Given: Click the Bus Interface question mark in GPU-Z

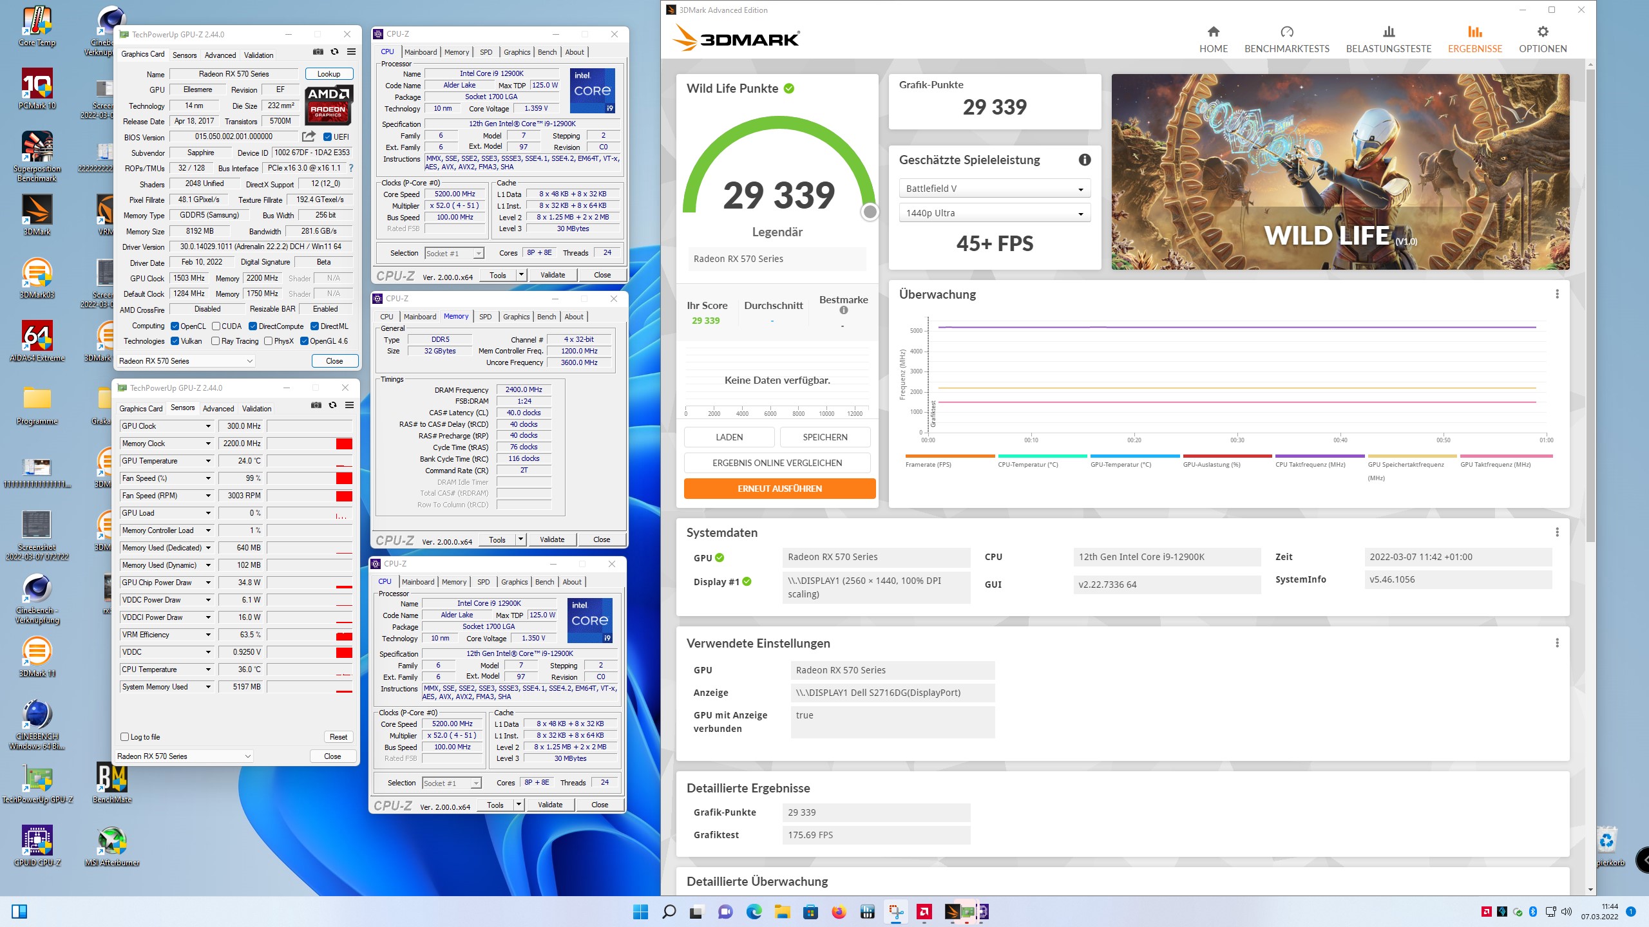Looking at the screenshot, I should [x=351, y=168].
